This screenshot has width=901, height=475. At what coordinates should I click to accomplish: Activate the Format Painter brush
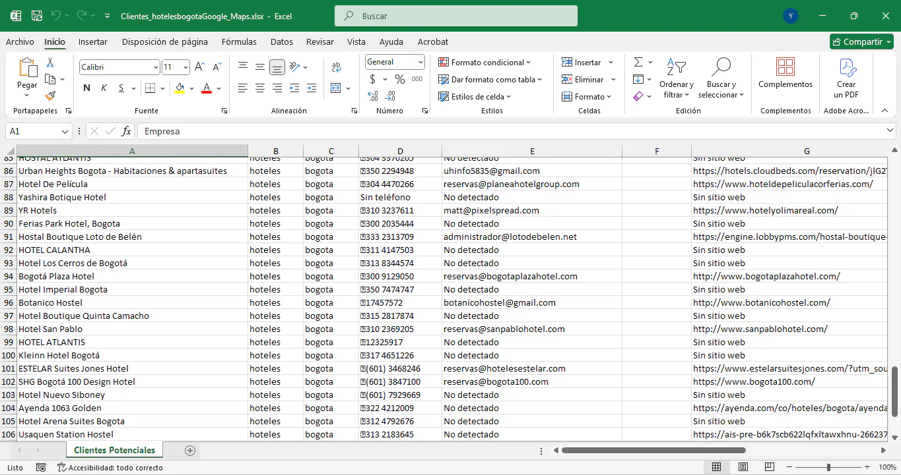tap(50, 96)
